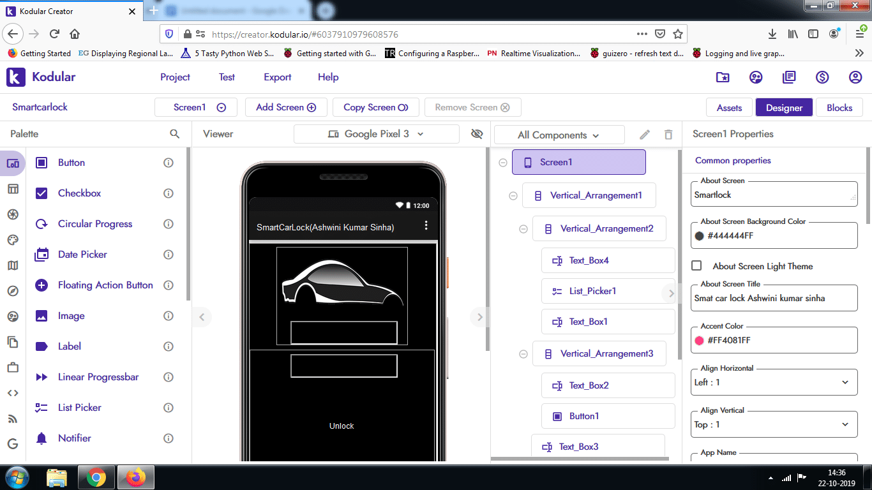
Task: Open the Kodular documentation icon
Action: pos(789,77)
